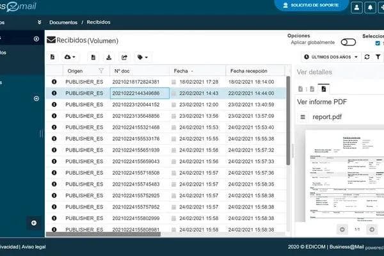Navigate to Documentos in the breadcrumb
Screen dimensions: 384x256
point(63,22)
